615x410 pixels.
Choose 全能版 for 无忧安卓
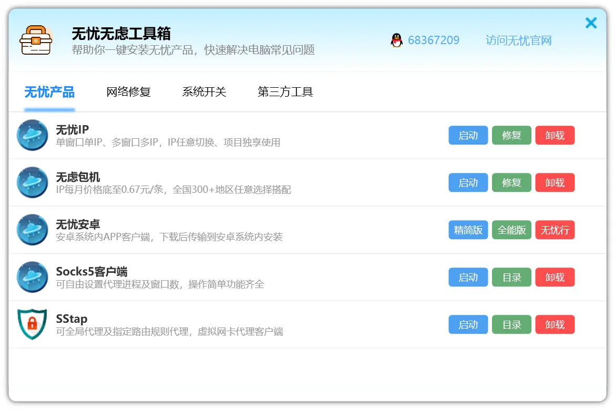511,230
